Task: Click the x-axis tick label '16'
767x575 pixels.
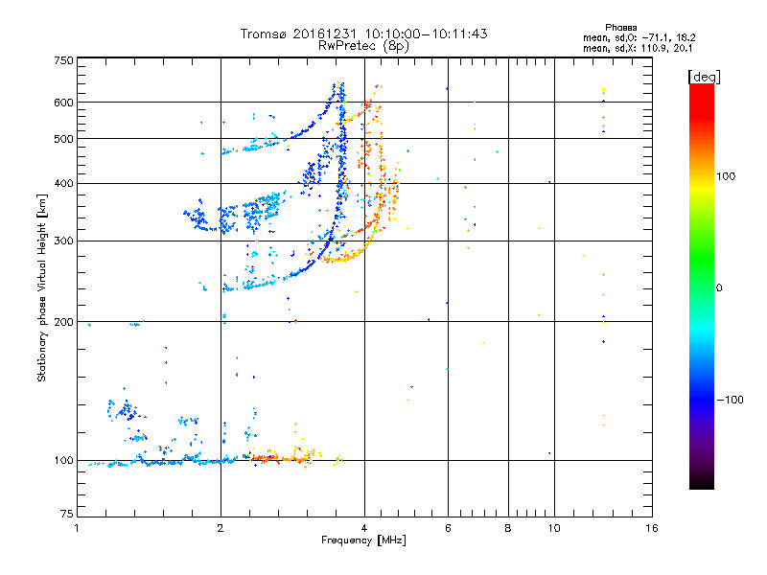Action: (x=652, y=528)
